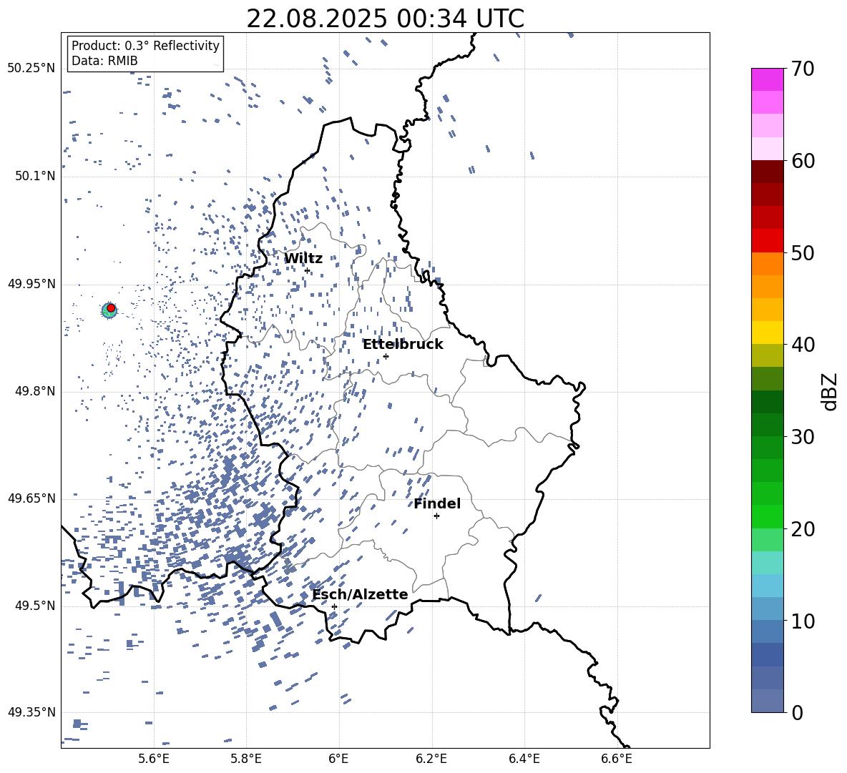The width and height of the screenshot is (847, 773).
Task: Click the Ettelbruck city label
Action: (x=403, y=345)
